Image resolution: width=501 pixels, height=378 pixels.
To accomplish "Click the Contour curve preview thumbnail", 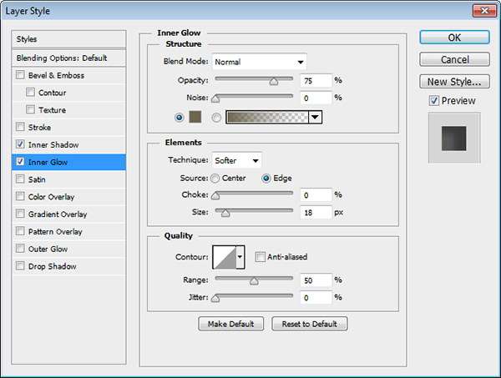I will coord(225,257).
